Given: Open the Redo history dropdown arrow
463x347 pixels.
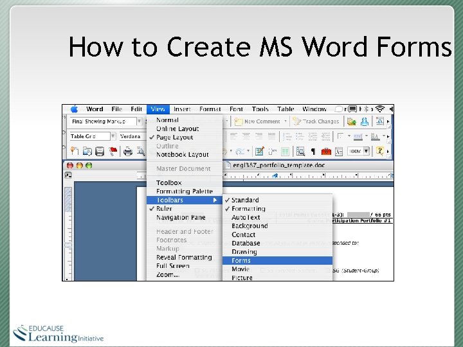Looking at the screenshot, I should click(x=248, y=151).
